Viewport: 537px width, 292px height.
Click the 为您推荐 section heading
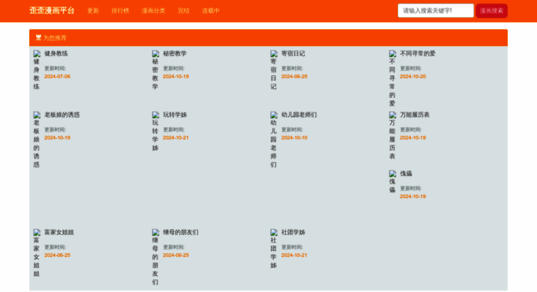pyautogui.click(x=55, y=38)
